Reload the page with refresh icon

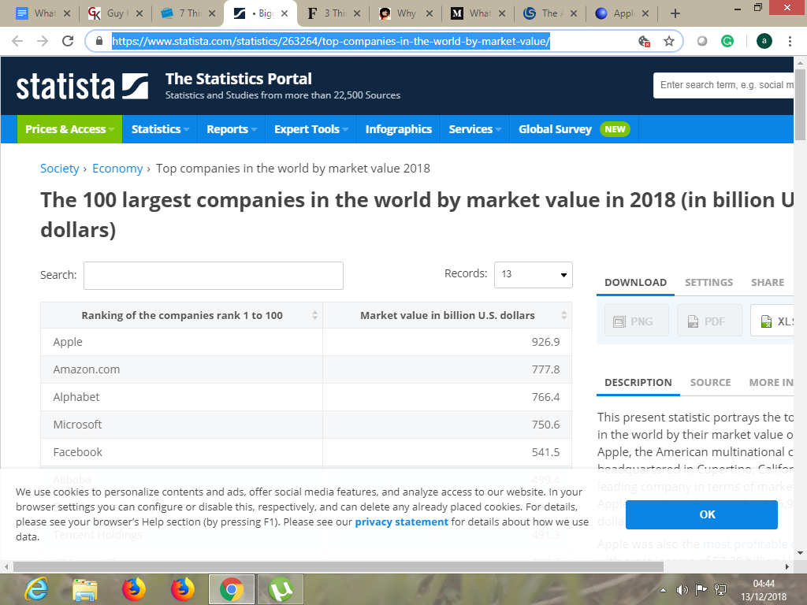click(68, 41)
